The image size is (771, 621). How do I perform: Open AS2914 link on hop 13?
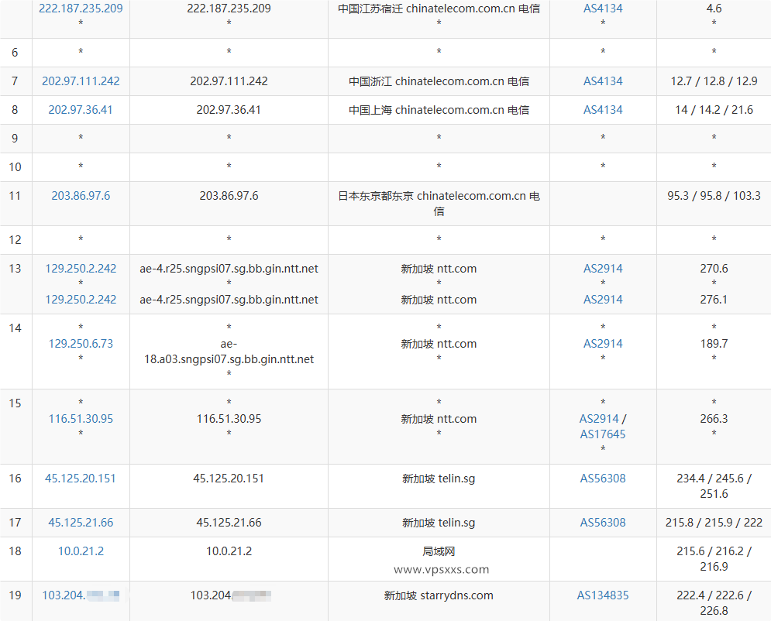coord(603,268)
